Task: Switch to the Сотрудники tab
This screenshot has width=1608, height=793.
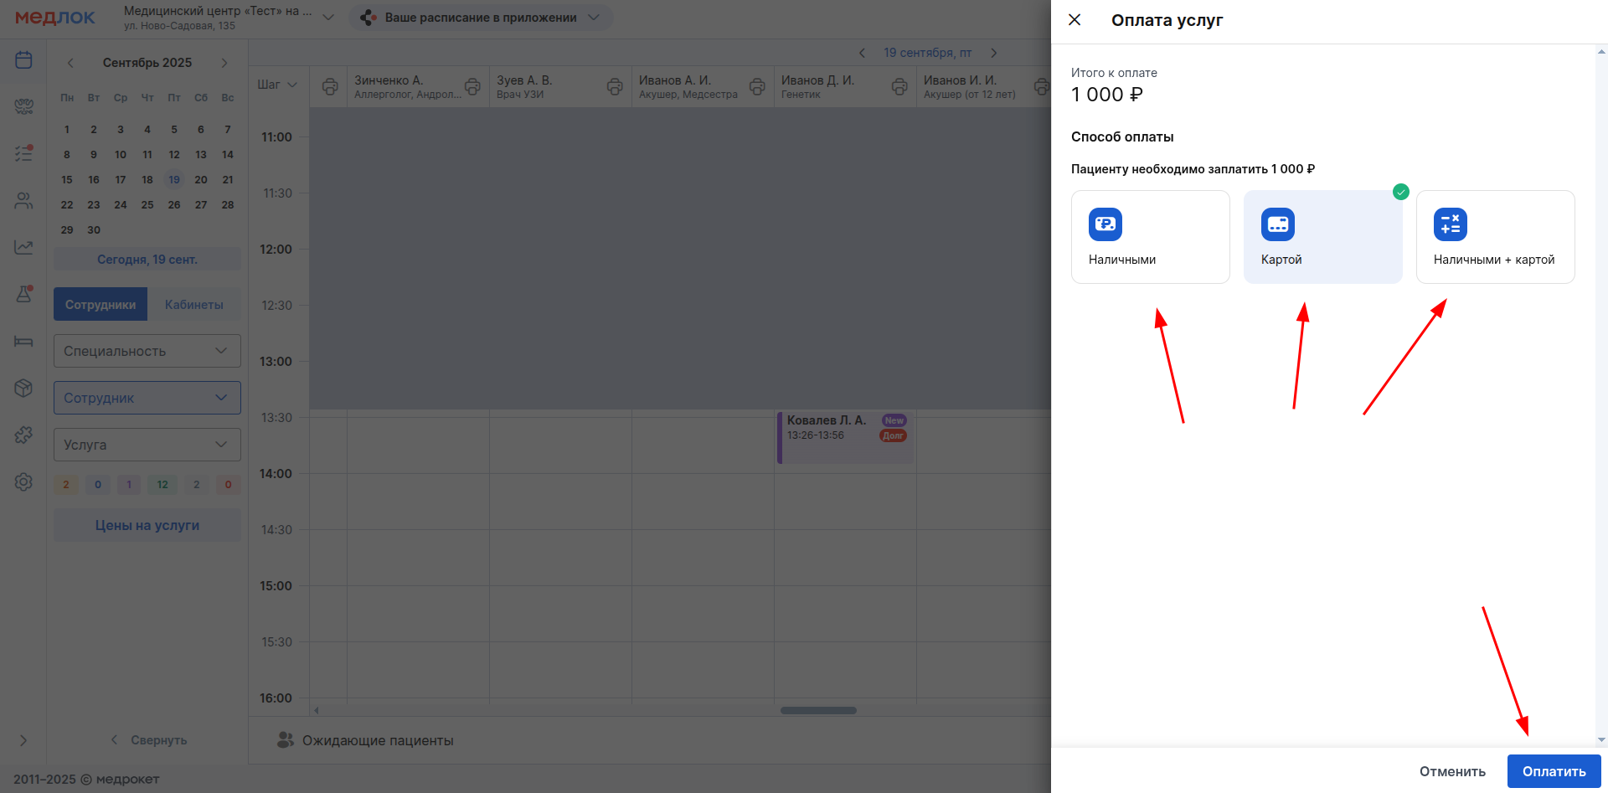Action: tap(100, 305)
